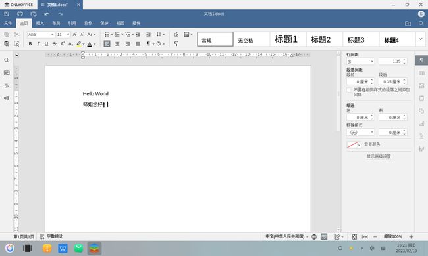Viewport: 428px width, 256px height.
Task: Click the multilevel list icon
Action: click(128, 35)
